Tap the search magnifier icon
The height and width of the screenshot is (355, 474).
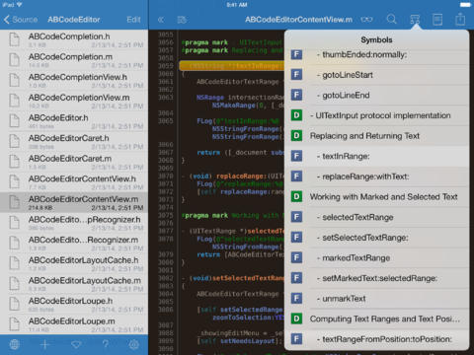pos(391,20)
